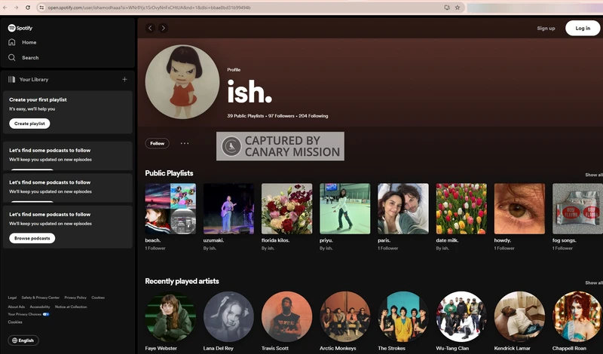Click the plus icon beside Your Library
Screen dimensions: 603x354
click(124, 79)
